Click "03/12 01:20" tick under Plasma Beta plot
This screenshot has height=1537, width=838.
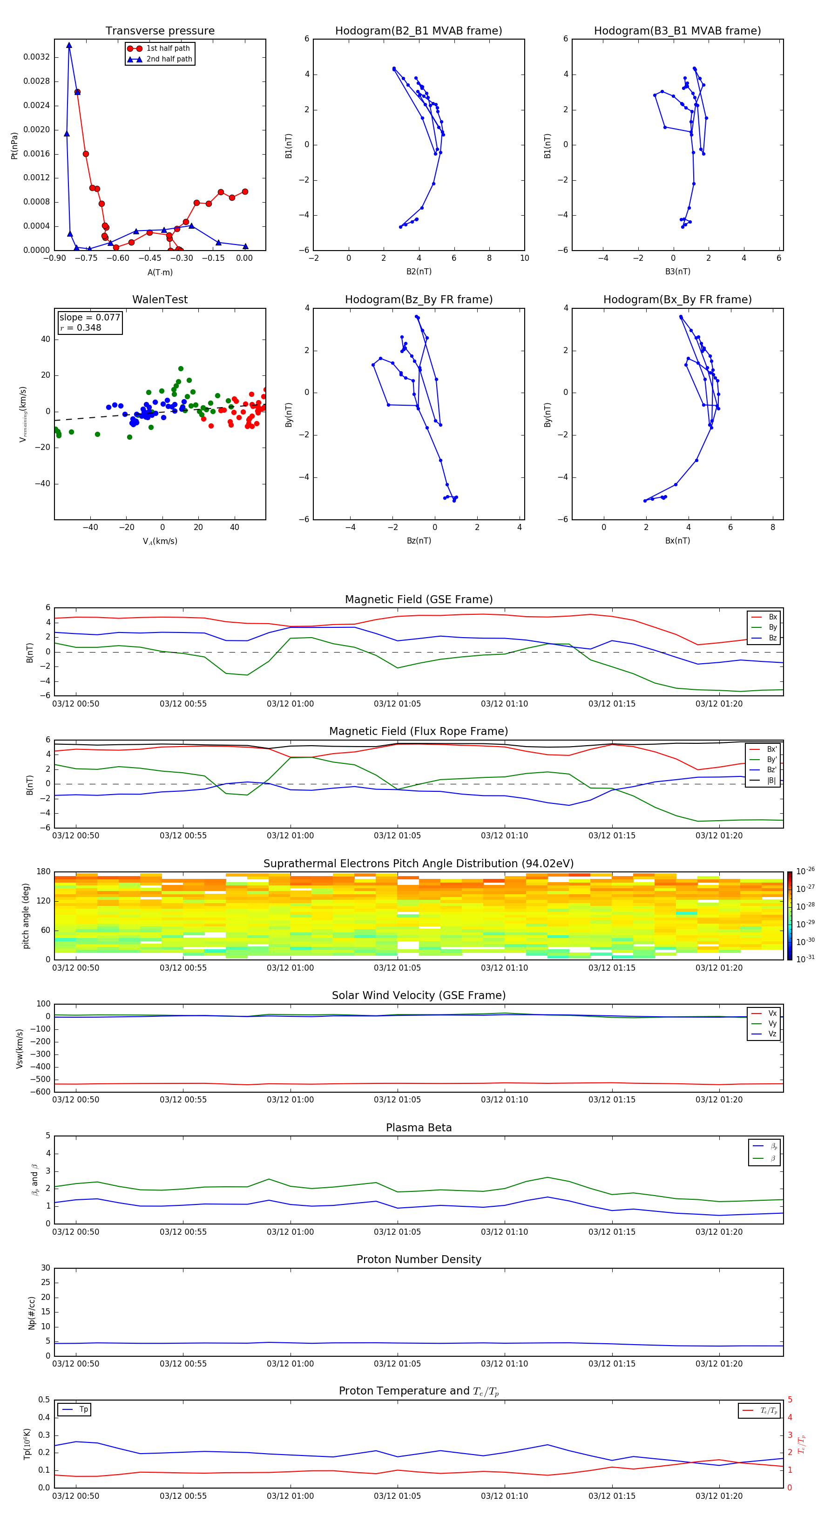pyautogui.click(x=719, y=1231)
